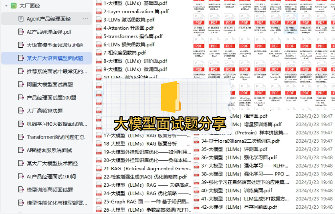
Task: Click the PDF icon for 1-大模型(LLMs)基础面.pdf
Action: click(x=99, y=3)
